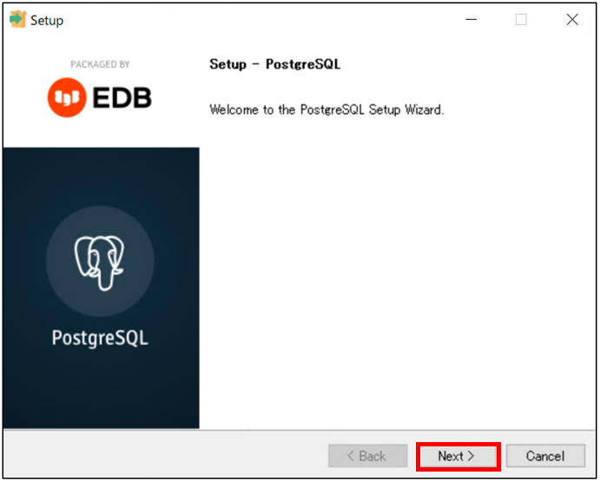Image resolution: width=600 pixels, height=482 pixels.
Task: Minimize the Setup window
Action: click(x=471, y=19)
